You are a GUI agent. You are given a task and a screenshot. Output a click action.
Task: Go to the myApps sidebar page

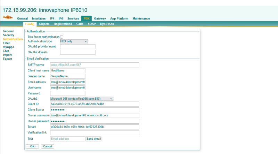[8, 47]
